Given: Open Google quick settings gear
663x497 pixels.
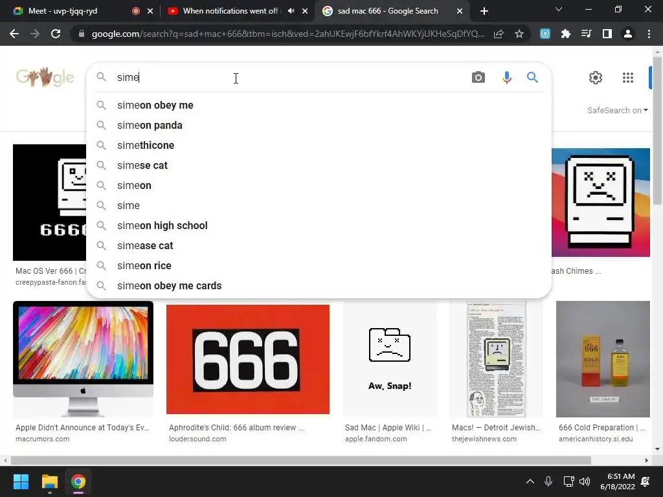Looking at the screenshot, I should coord(596,78).
